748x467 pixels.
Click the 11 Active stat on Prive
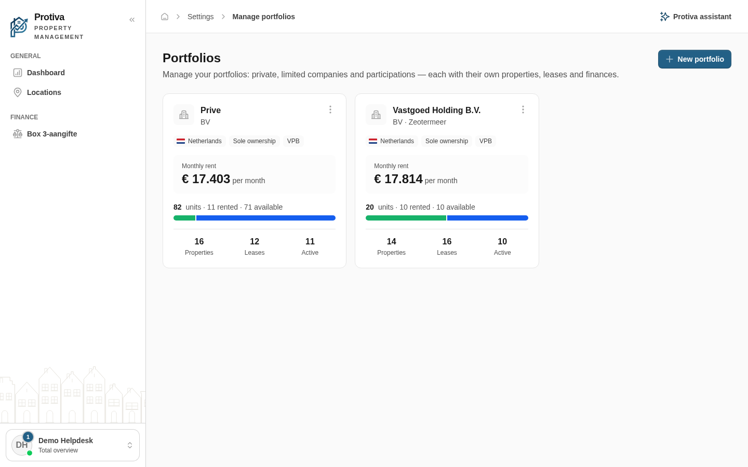click(310, 246)
